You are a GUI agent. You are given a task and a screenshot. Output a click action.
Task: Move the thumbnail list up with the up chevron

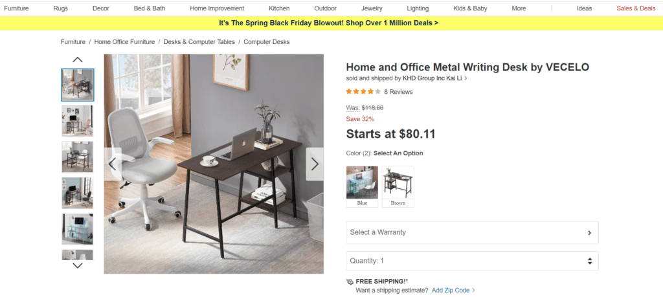pos(78,60)
